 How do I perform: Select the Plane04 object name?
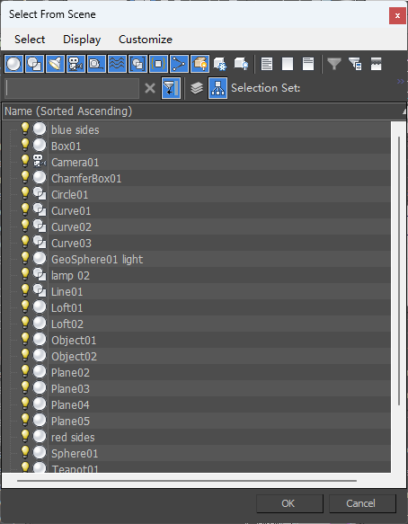70,405
